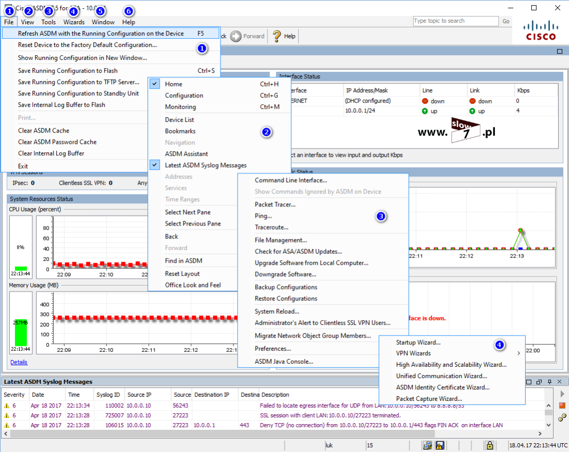
Task: Select System Reload
Action: [x=323, y=311]
